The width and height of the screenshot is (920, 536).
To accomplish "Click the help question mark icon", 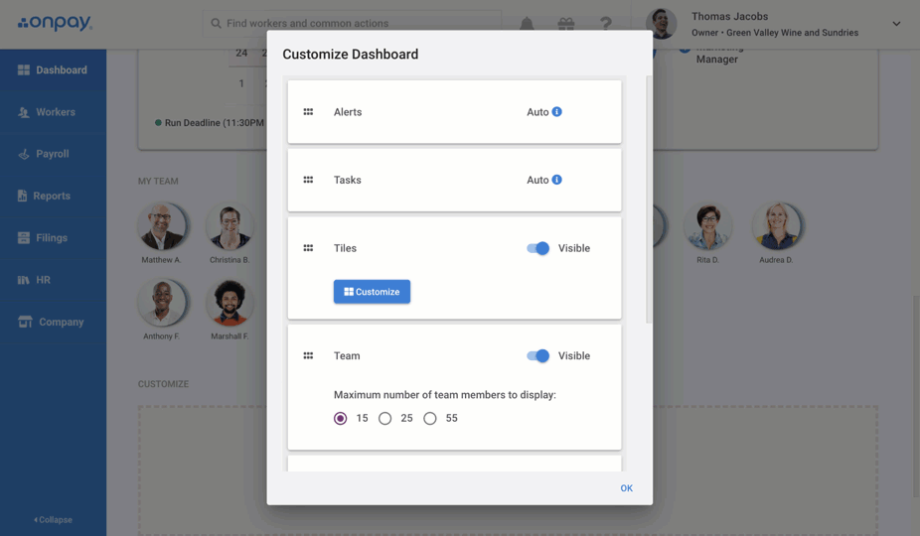I will coord(605,24).
